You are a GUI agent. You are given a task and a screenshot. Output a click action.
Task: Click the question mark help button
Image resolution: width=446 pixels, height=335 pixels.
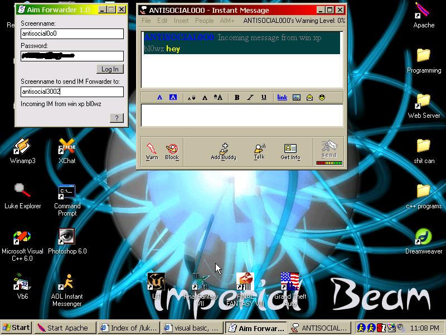[117, 118]
